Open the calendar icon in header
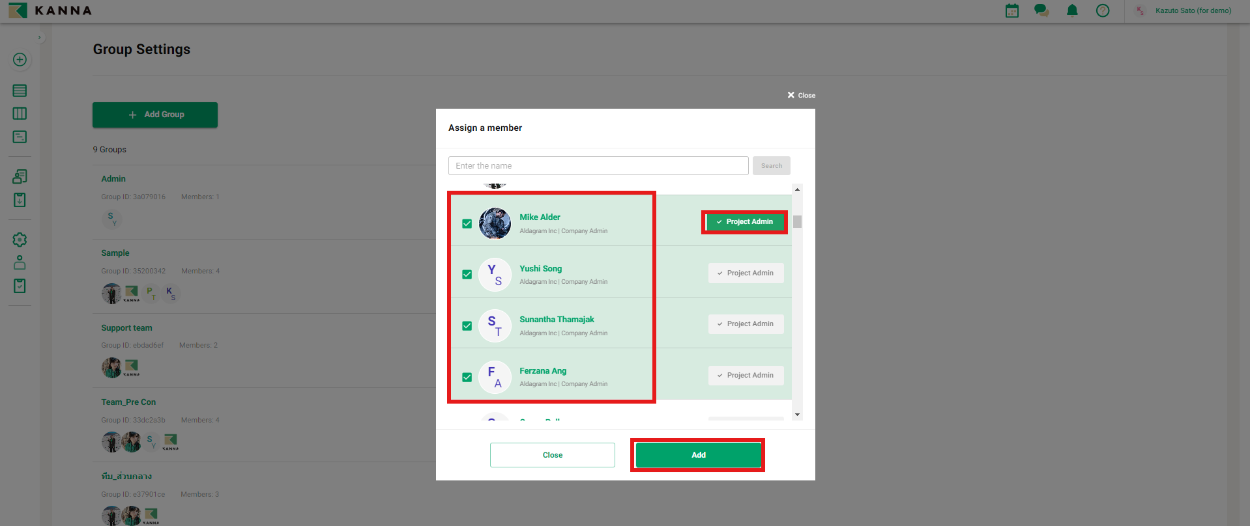Screen dimensions: 1250x526 (x=1011, y=11)
